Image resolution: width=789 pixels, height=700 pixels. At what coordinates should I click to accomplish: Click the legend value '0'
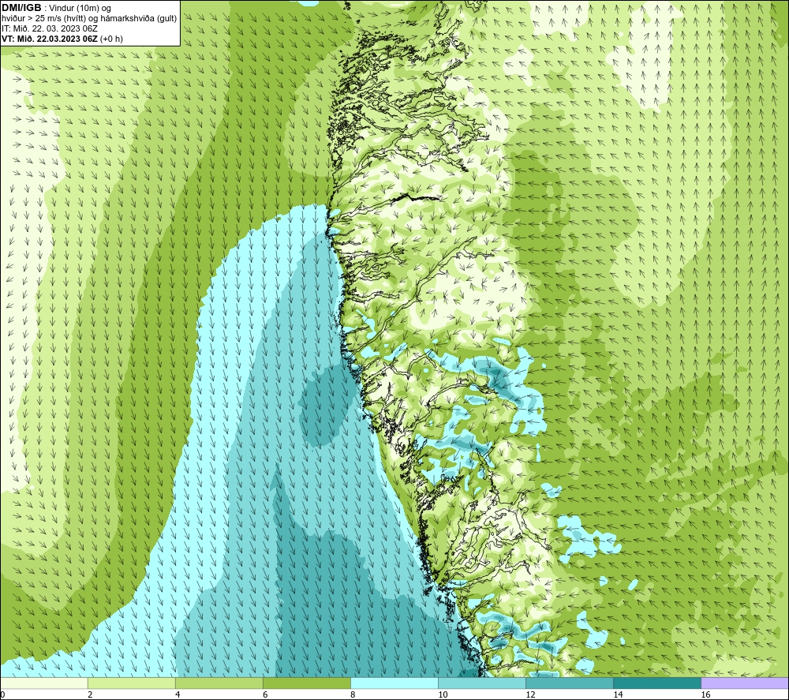pos(2,694)
